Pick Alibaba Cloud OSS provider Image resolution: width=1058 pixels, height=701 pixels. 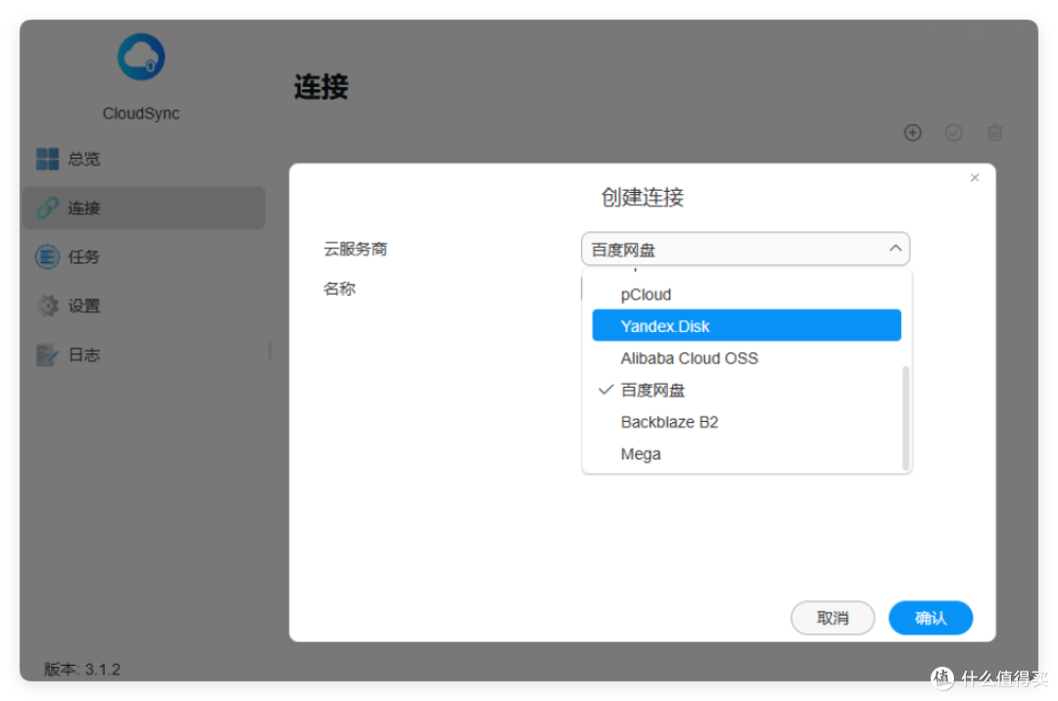[746, 358]
